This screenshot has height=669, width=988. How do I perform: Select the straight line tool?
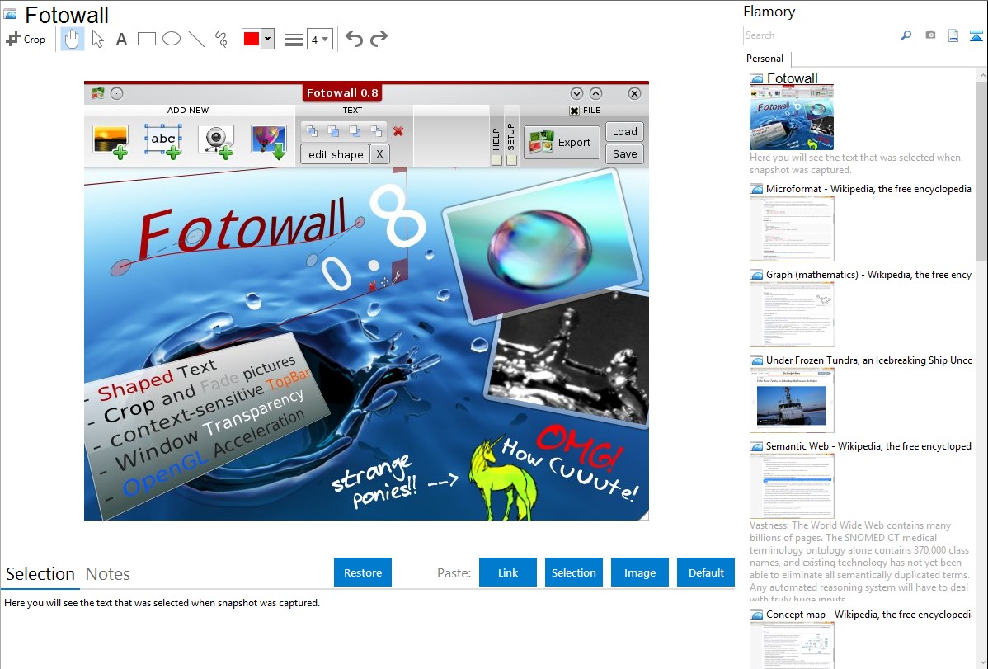[196, 39]
